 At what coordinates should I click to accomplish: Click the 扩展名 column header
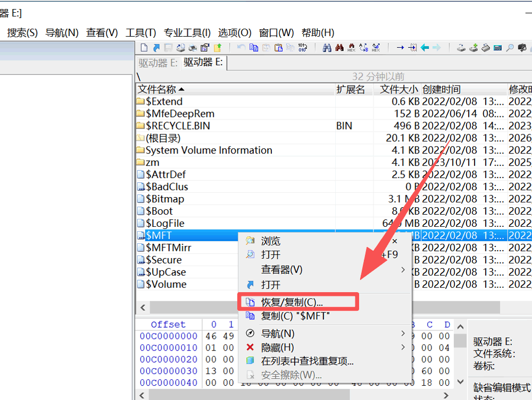351,89
